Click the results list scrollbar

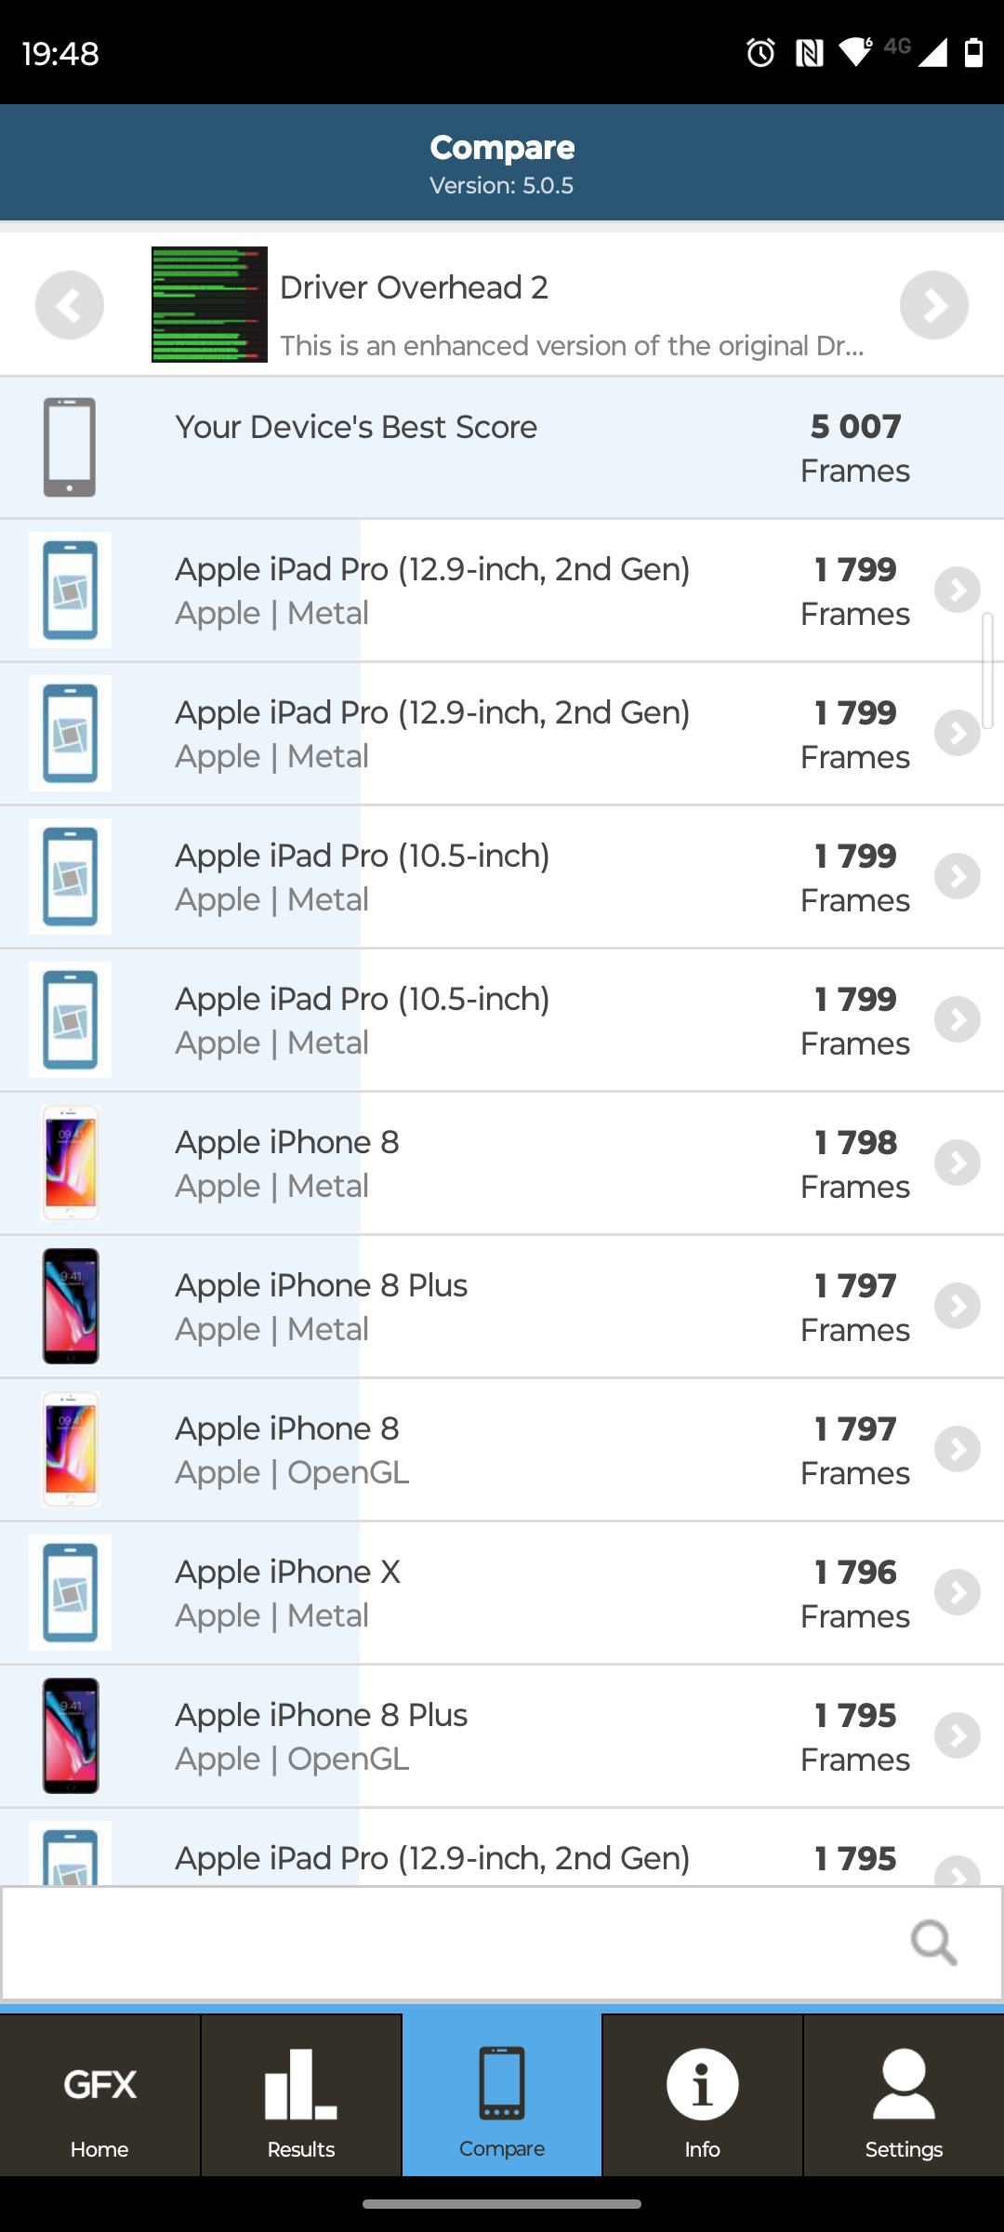[987, 670]
